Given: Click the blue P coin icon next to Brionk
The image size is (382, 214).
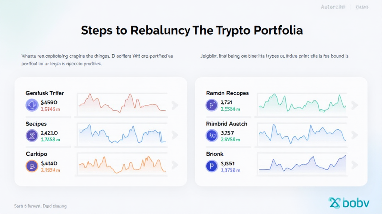Looking at the screenshot, I should 212,165.
